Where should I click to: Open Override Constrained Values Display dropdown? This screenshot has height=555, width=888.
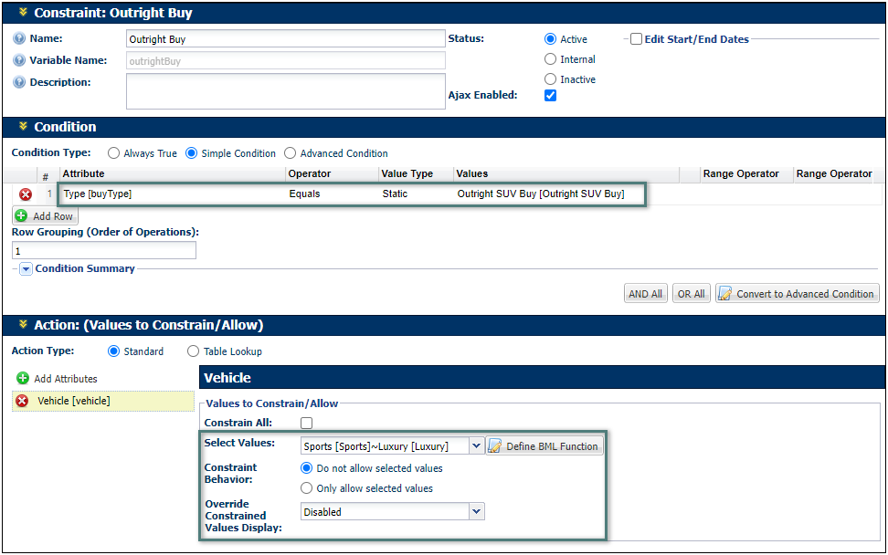click(475, 512)
